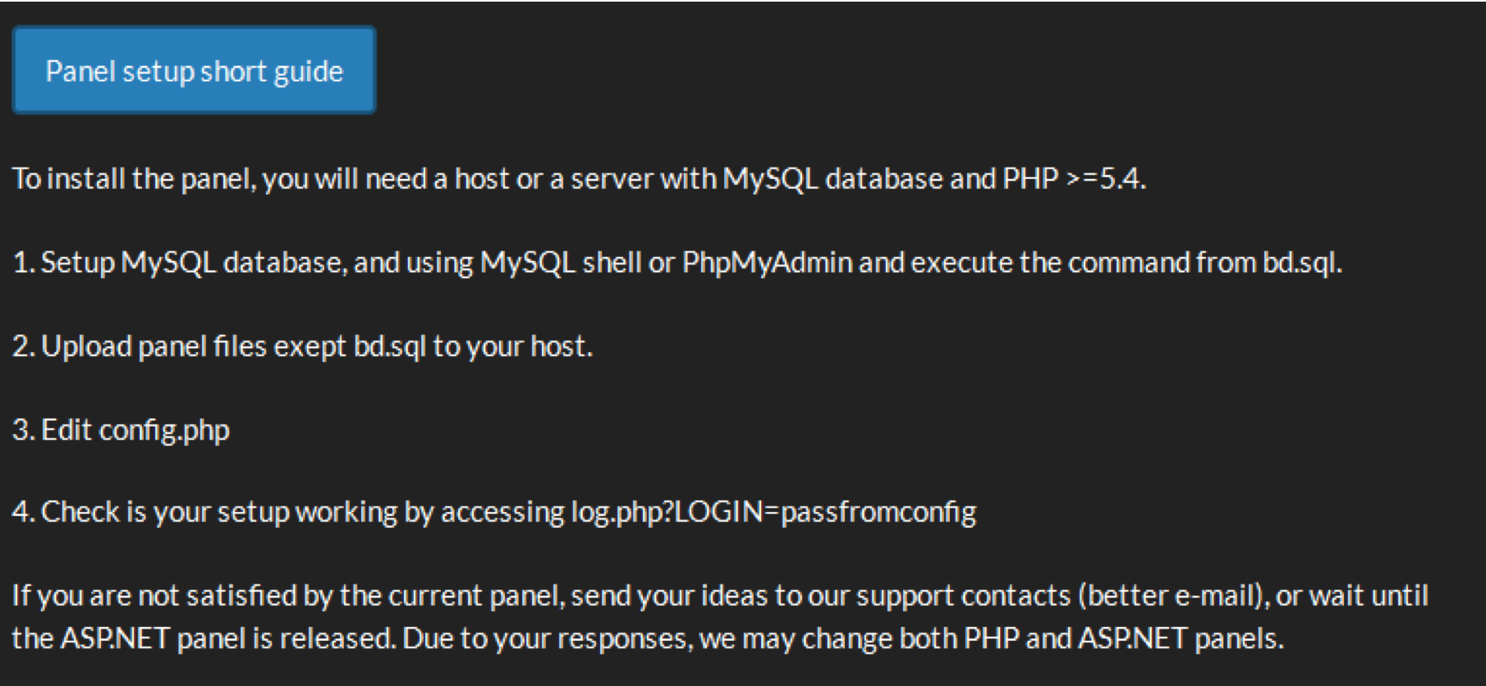Click the 'to your host' text in step 2

(512, 346)
